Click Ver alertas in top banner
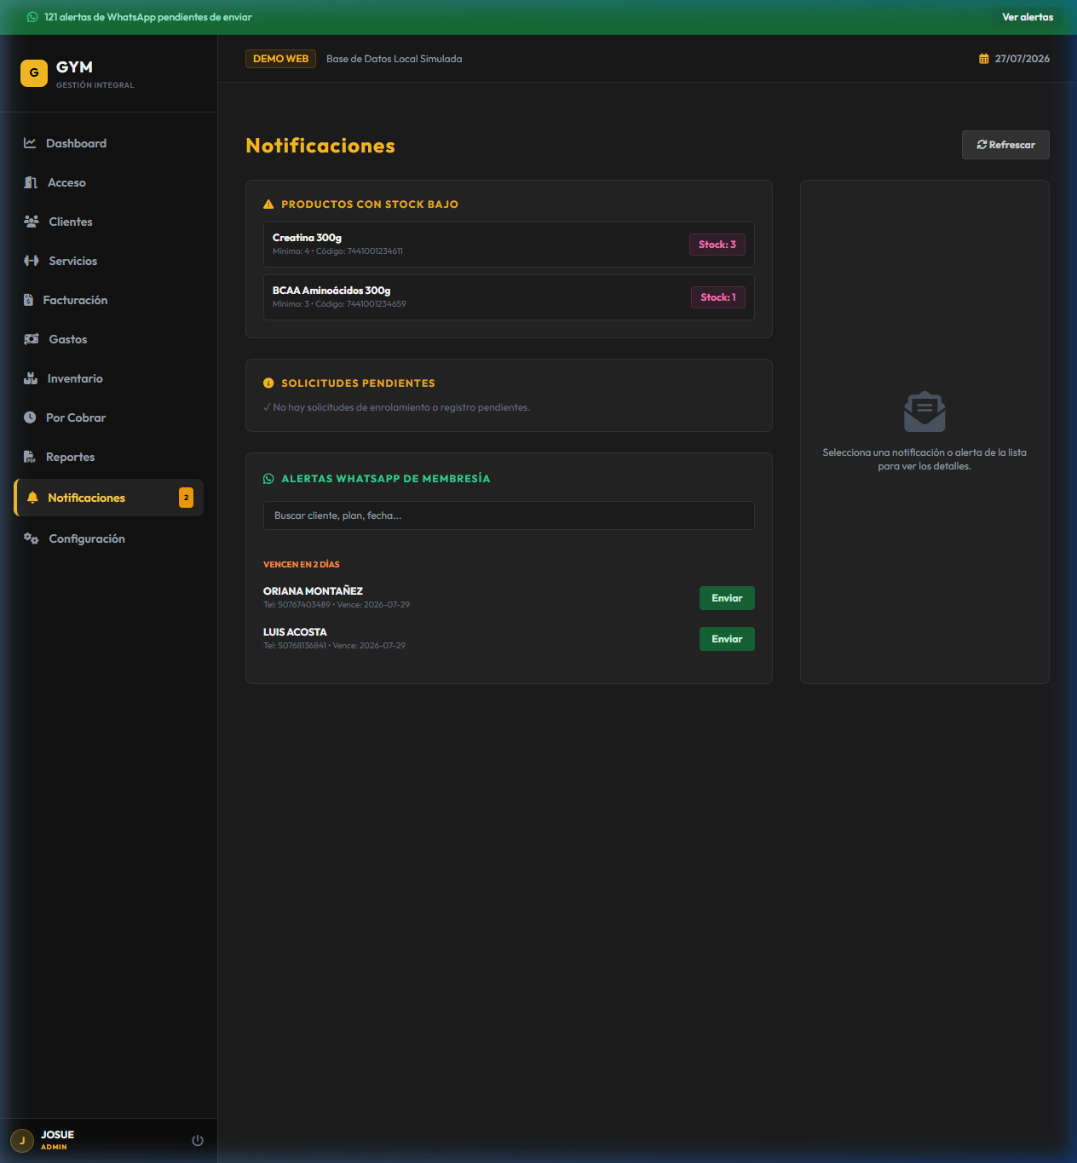 (1028, 17)
